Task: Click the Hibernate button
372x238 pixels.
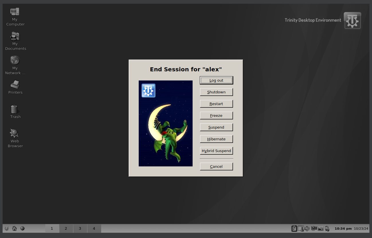Action: pos(216,139)
